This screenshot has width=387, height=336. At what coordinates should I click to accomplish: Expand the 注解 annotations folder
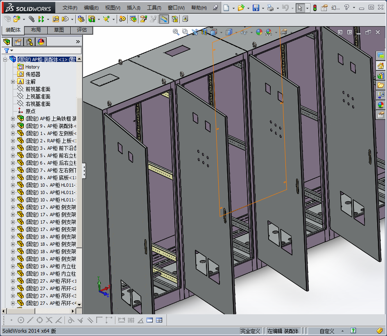13,82
